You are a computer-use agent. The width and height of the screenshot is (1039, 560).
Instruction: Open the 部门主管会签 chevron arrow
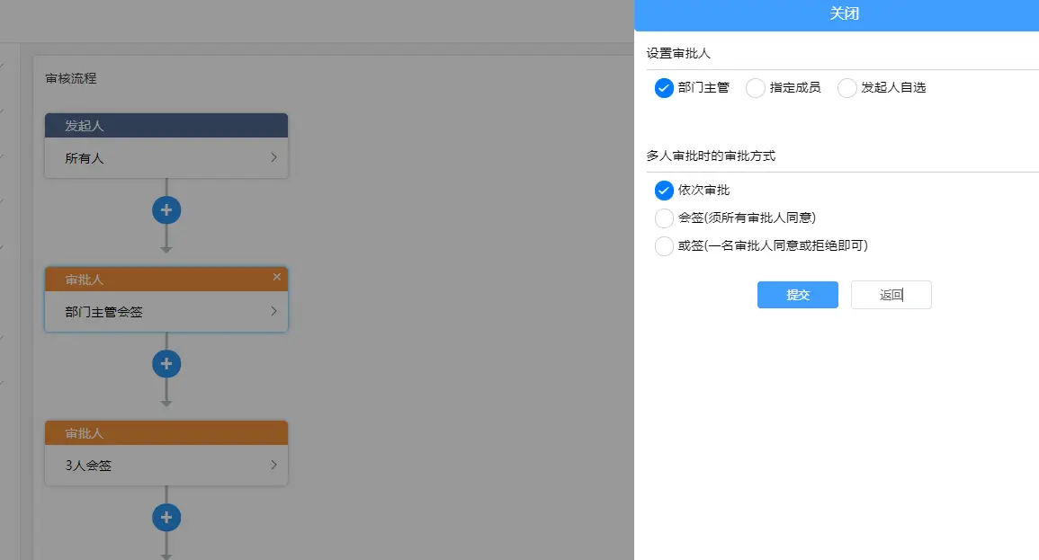pos(273,312)
